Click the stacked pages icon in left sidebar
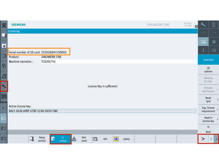The image size is (219, 164). pyautogui.click(x=4, y=66)
